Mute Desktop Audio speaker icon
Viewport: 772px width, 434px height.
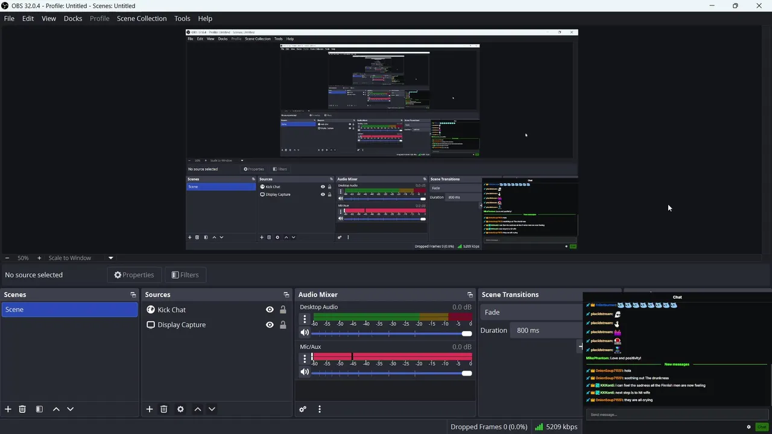(x=305, y=333)
